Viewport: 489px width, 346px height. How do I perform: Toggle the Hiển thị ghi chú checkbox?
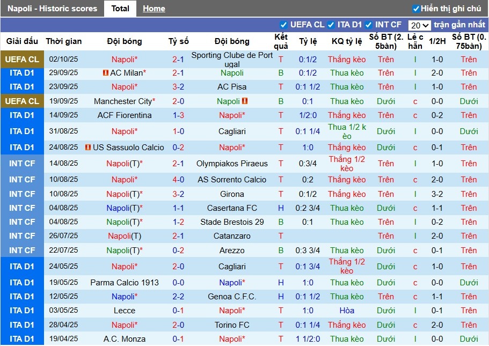[x=415, y=9]
